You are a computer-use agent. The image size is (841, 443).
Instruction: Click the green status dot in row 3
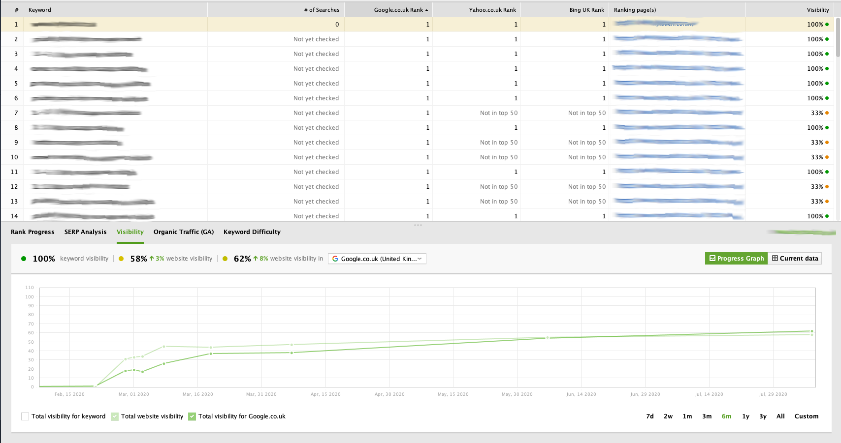pos(827,54)
